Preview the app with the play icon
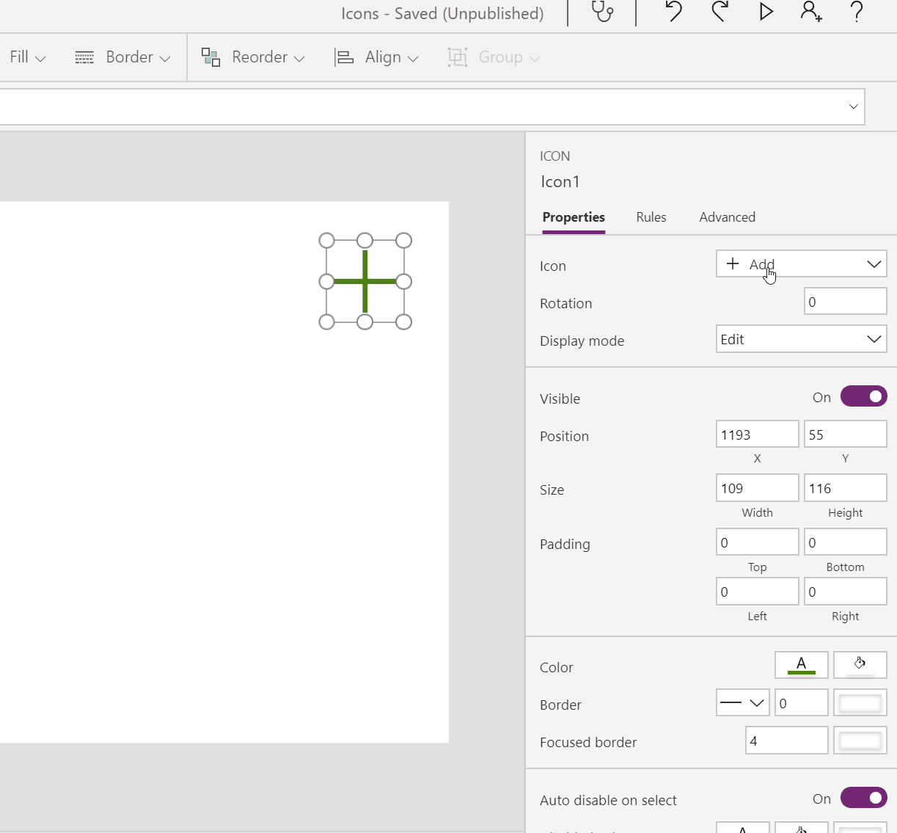The image size is (897, 833). 766,12
